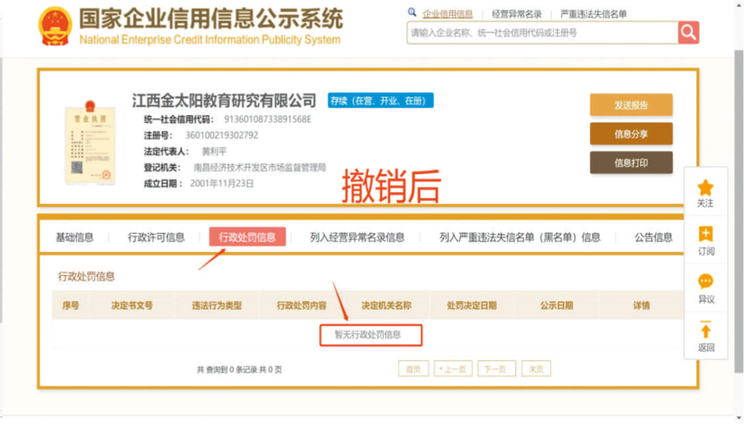Viewport: 744px width, 424px height.
Task: Click small magnifier icon beside 企业信用信息
Action: point(412,12)
